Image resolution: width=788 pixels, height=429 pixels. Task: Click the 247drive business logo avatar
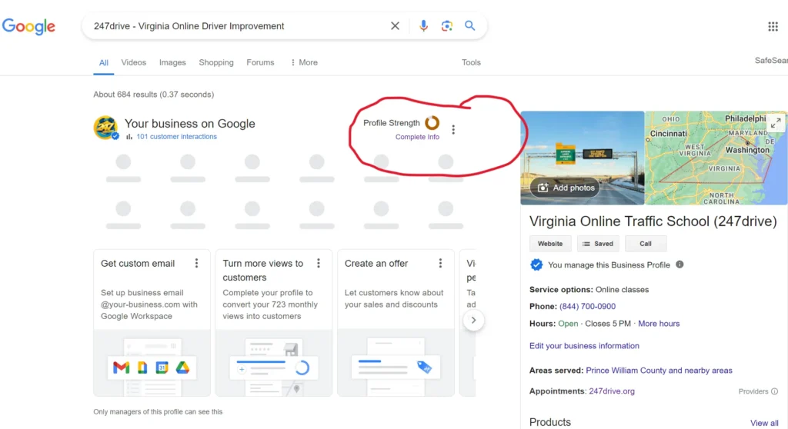pyautogui.click(x=105, y=128)
